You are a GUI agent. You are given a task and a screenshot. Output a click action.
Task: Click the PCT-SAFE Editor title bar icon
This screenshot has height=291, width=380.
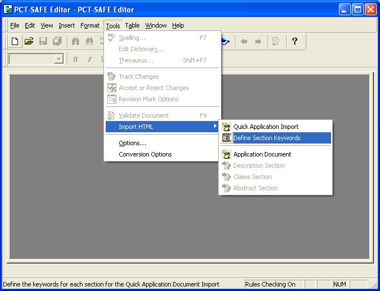(8, 10)
